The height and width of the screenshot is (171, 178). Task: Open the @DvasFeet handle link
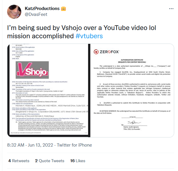click(36, 14)
